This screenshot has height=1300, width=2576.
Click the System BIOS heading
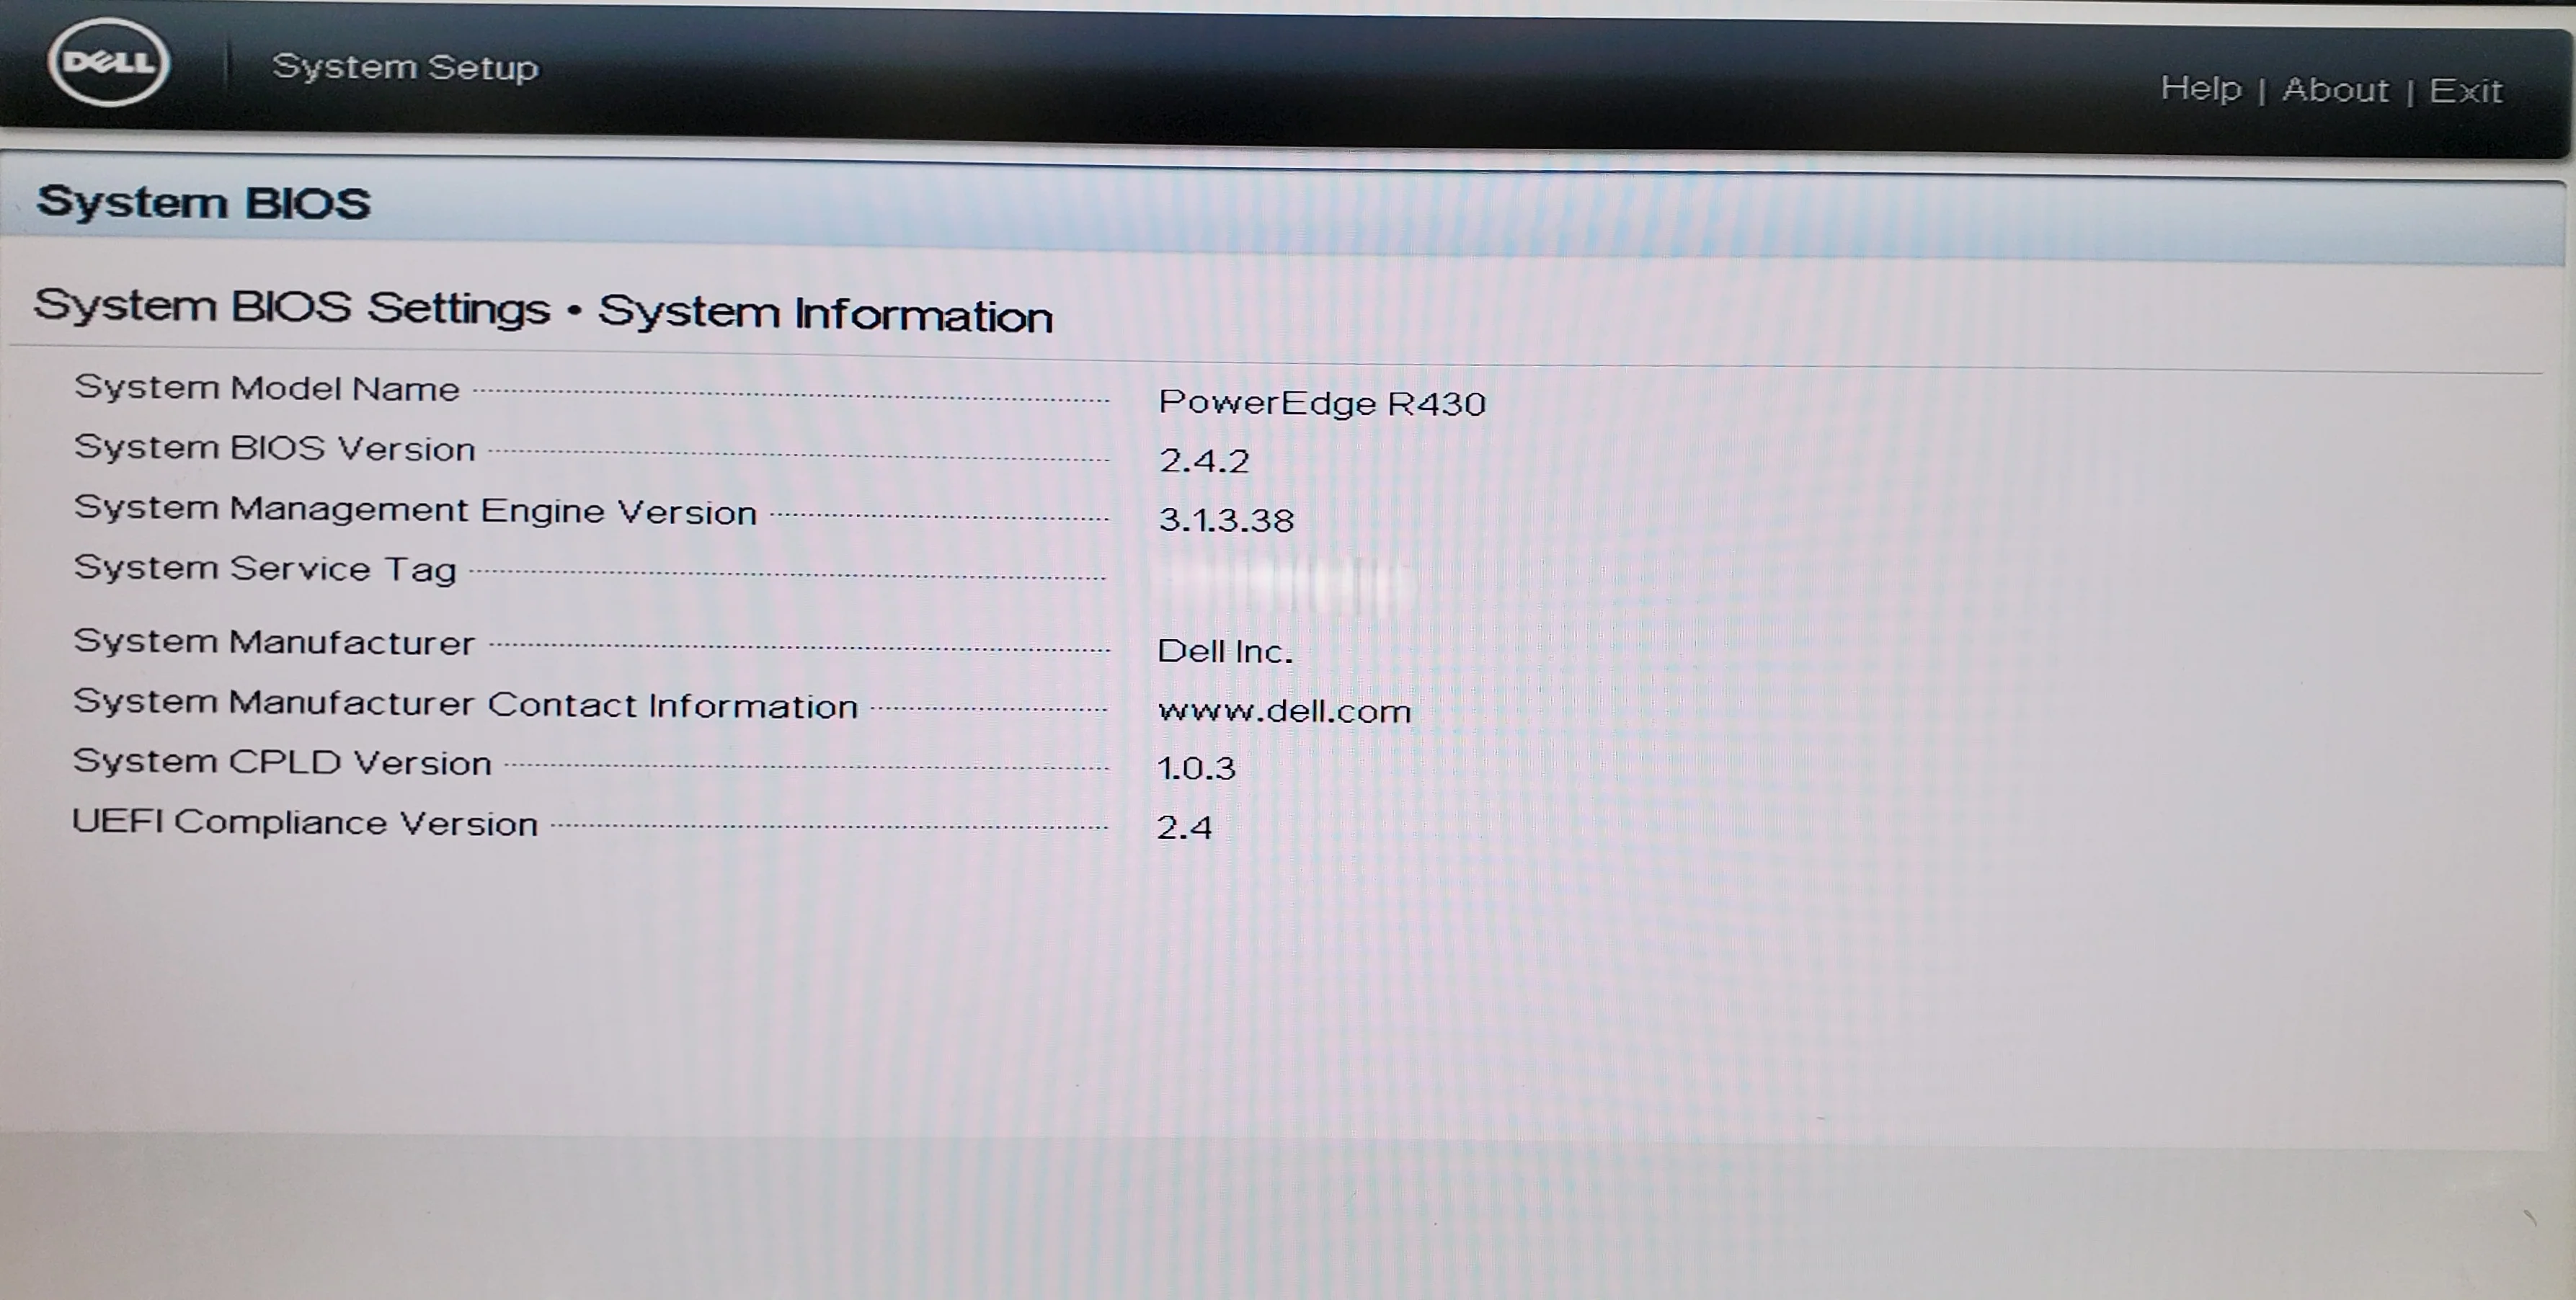pyautogui.click(x=203, y=202)
